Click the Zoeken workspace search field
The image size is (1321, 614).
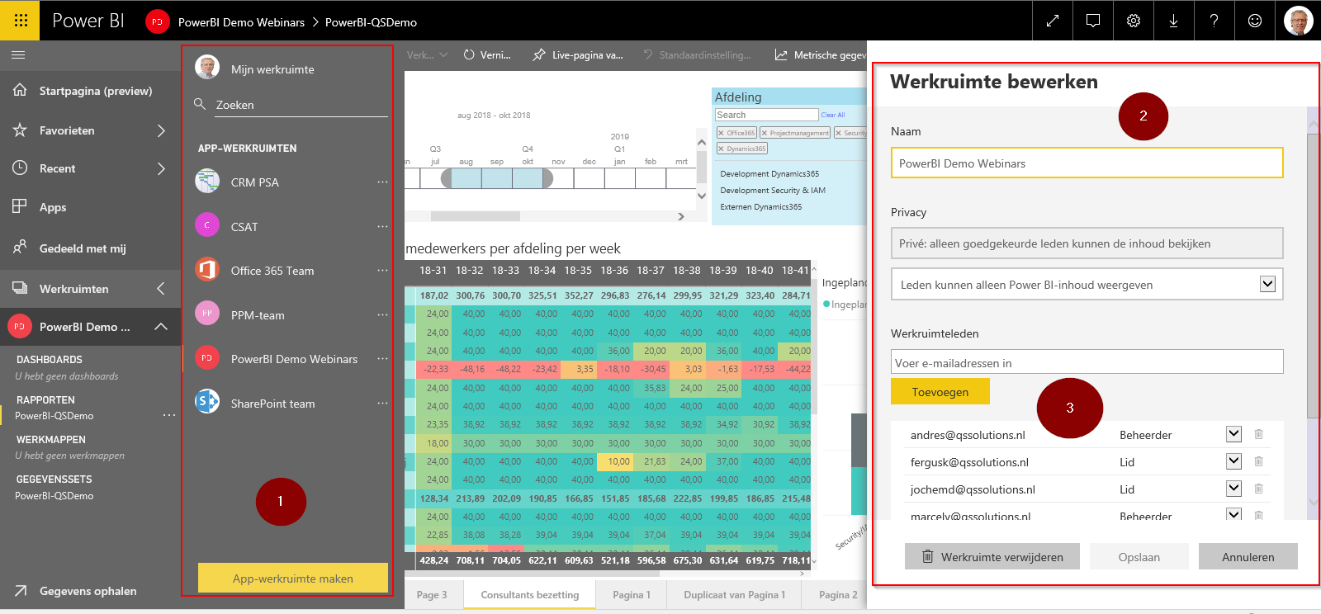[301, 105]
